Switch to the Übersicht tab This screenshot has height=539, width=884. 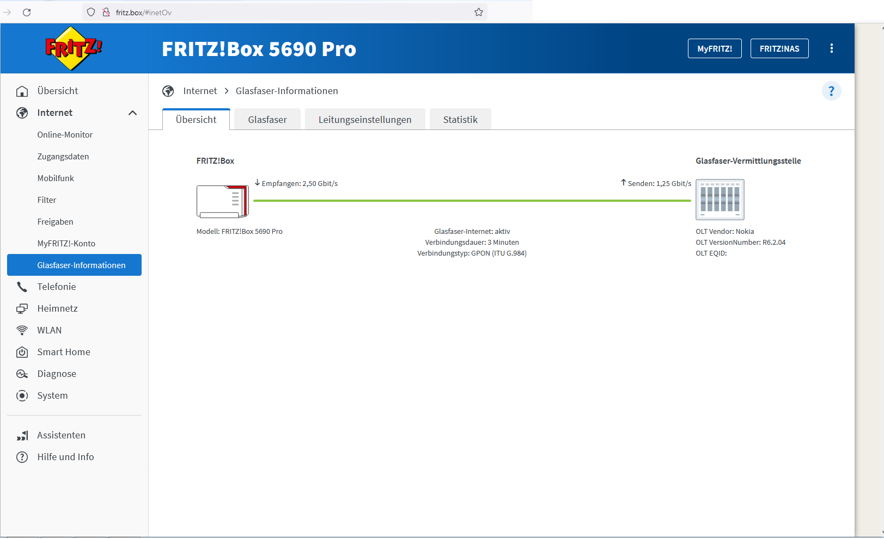(196, 120)
